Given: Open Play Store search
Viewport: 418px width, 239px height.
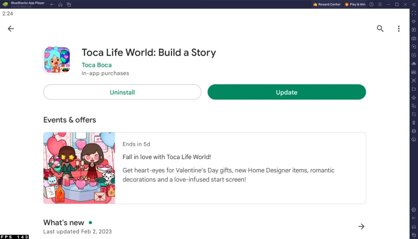Looking at the screenshot, I should coord(380,28).
